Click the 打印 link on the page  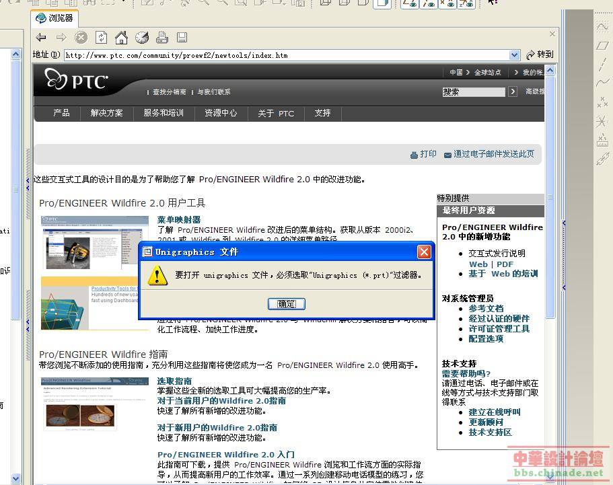pyautogui.click(x=423, y=154)
